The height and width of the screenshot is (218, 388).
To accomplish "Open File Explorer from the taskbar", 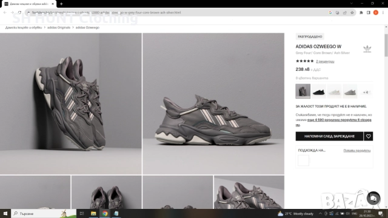I will click(x=93, y=214).
